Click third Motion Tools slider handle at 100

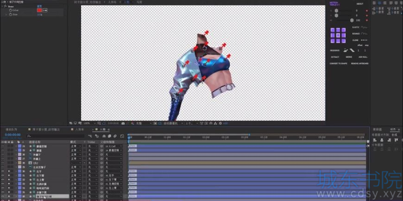coord(352,20)
